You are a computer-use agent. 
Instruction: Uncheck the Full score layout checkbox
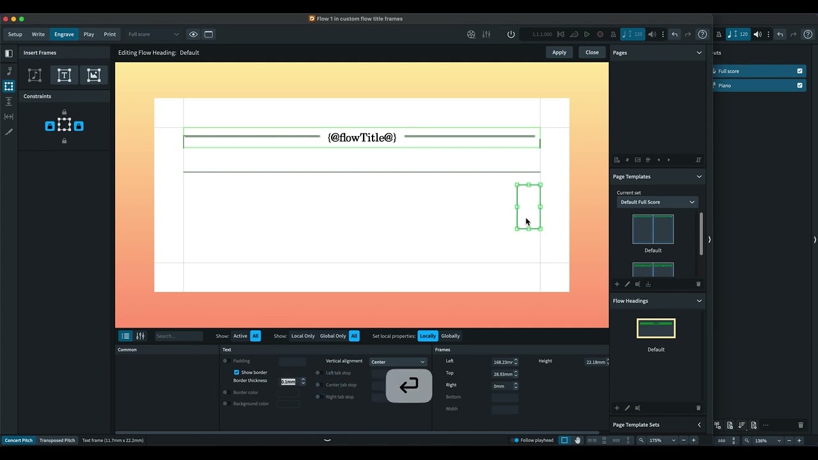point(799,71)
